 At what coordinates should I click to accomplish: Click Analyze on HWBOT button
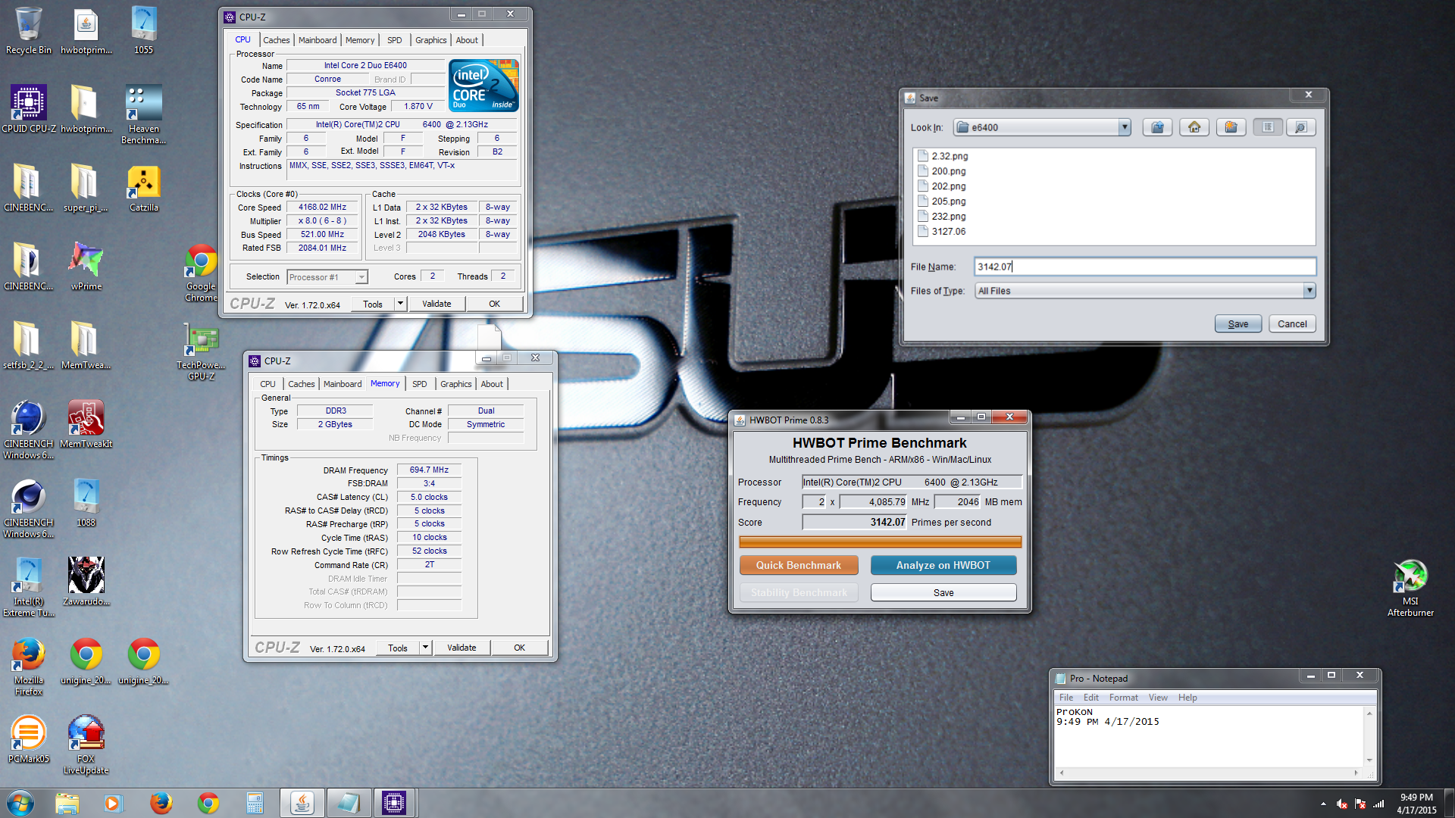coord(943,565)
